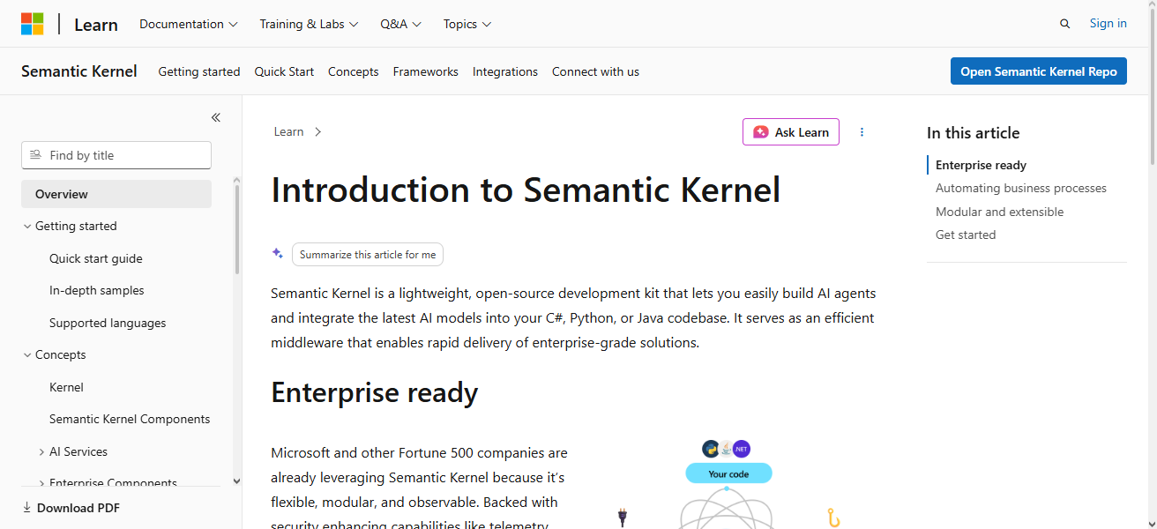1157x529 pixels.
Task: Open the Topics dropdown menu
Action: [x=467, y=24]
